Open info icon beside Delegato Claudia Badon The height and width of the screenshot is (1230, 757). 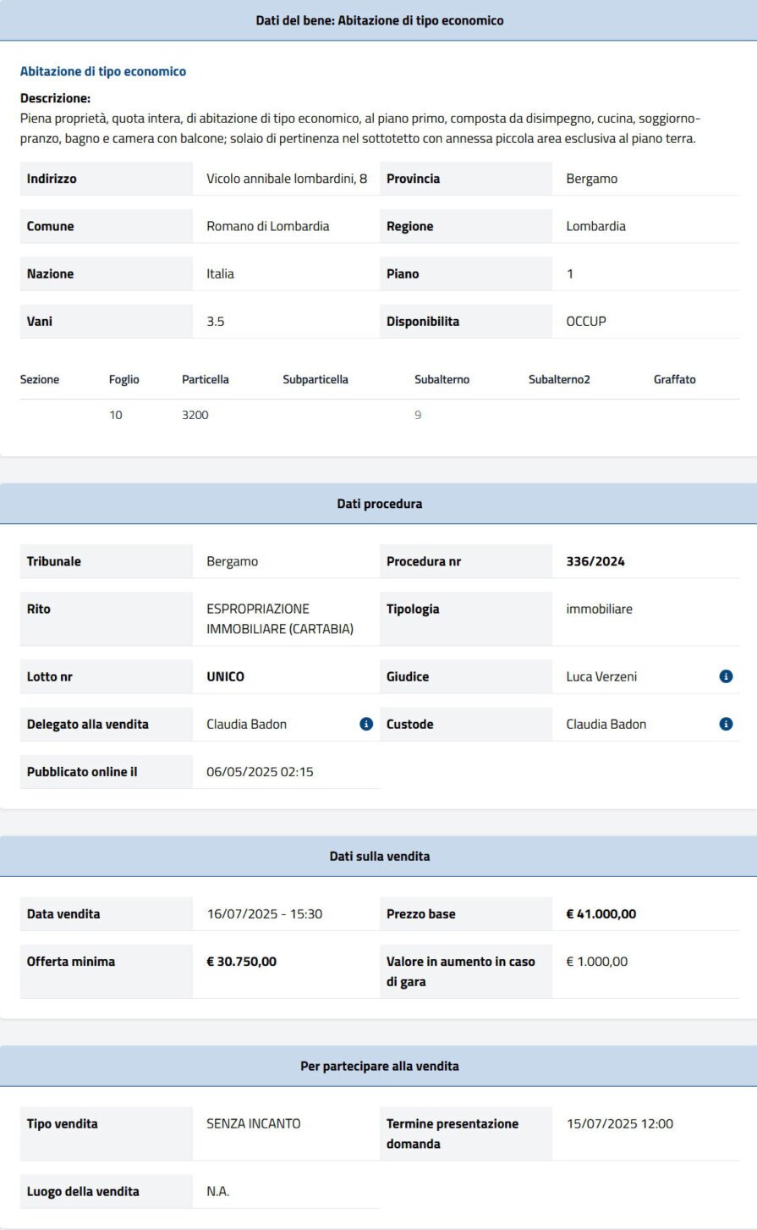pos(366,724)
